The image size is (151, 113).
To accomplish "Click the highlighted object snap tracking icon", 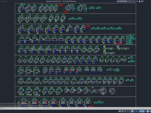I will click(141, 111).
